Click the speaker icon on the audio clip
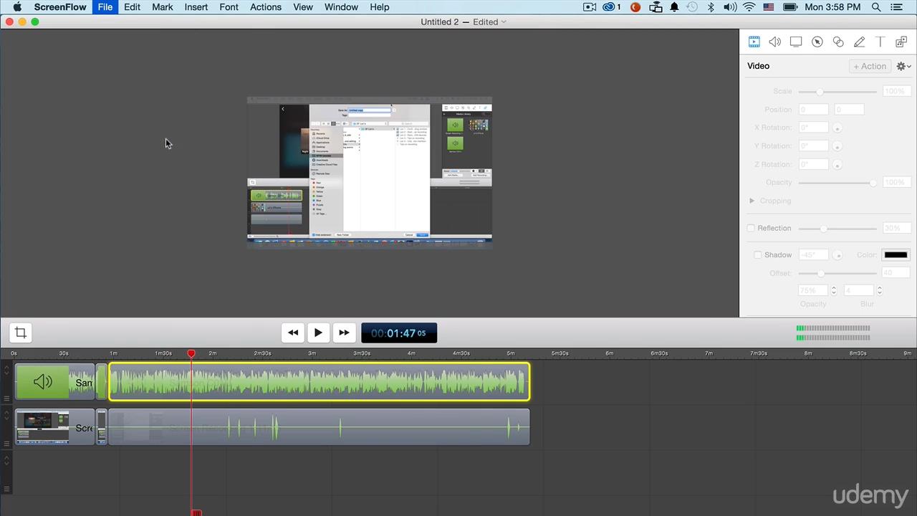This screenshot has width=917, height=516. pyautogui.click(x=43, y=382)
